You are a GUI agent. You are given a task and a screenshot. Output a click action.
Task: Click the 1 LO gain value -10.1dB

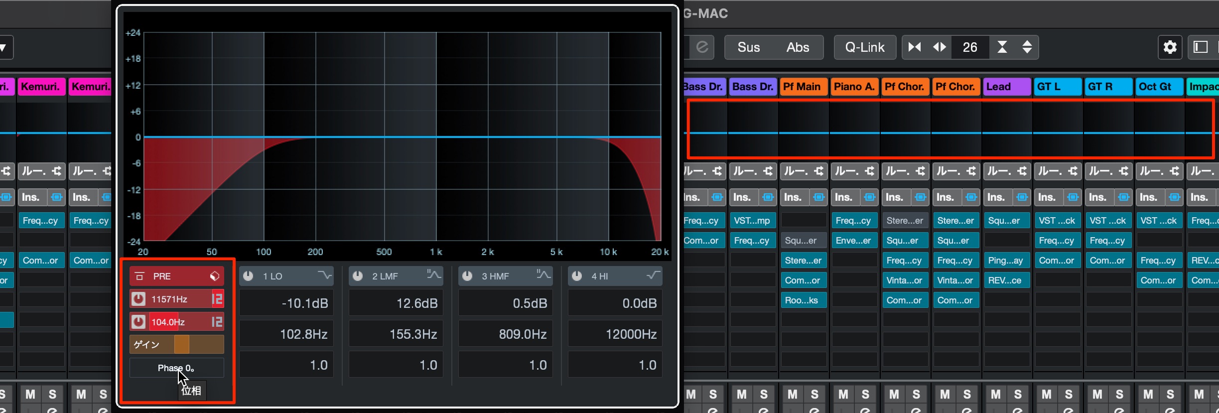(286, 303)
